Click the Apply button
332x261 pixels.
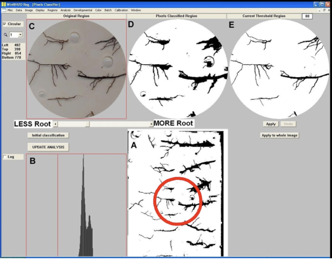click(x=270, y=124)
